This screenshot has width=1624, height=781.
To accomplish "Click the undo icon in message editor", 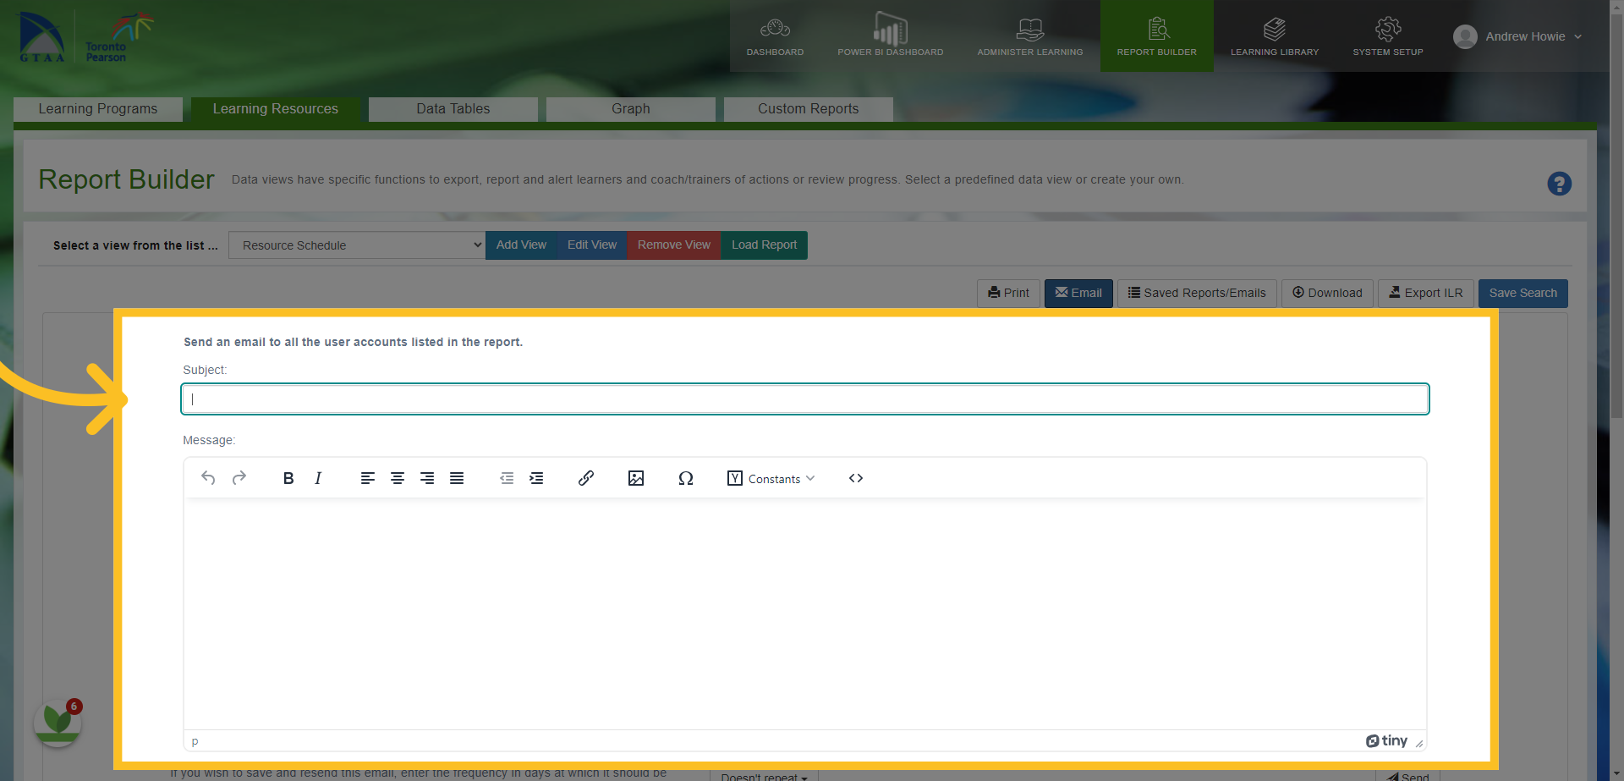I will click(208, 478).
